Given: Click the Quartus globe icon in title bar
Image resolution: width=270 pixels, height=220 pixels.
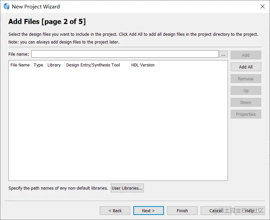Looking at the screenshot, I should point(6,6).
